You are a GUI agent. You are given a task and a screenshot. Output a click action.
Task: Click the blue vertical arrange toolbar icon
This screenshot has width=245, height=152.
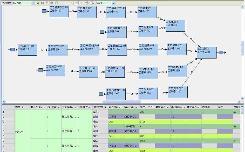click(x=47, y=3)
